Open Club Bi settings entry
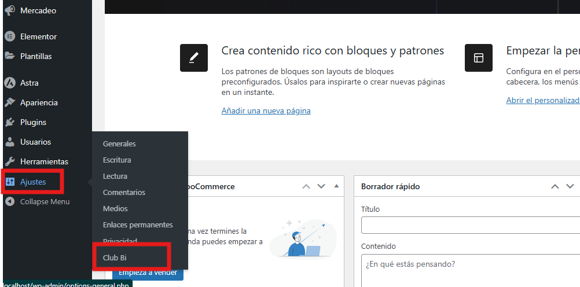This screenshot has height=287, width=580. pyautogui.click(x=115, y=258)
